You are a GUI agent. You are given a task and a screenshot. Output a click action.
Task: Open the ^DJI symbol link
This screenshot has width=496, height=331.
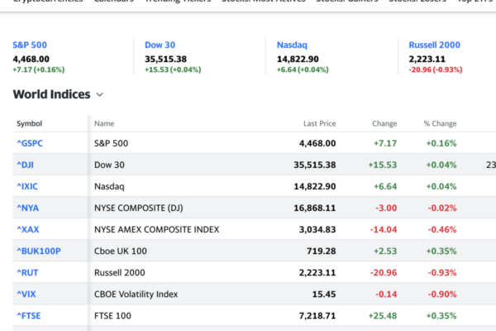[x=25, y=165]
